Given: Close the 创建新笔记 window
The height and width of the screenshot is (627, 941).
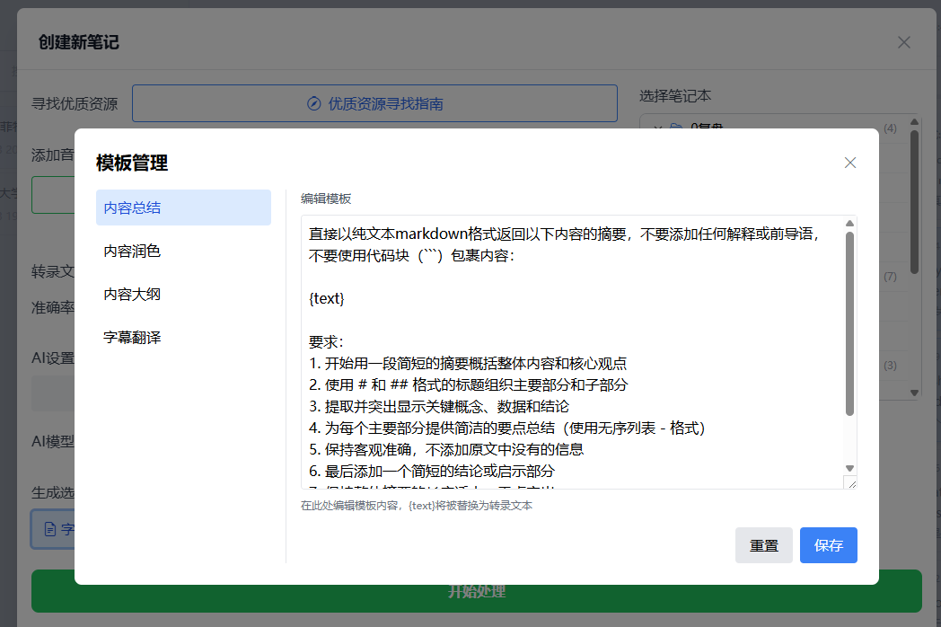Looking at the screenshot, I should pos(904,42).
